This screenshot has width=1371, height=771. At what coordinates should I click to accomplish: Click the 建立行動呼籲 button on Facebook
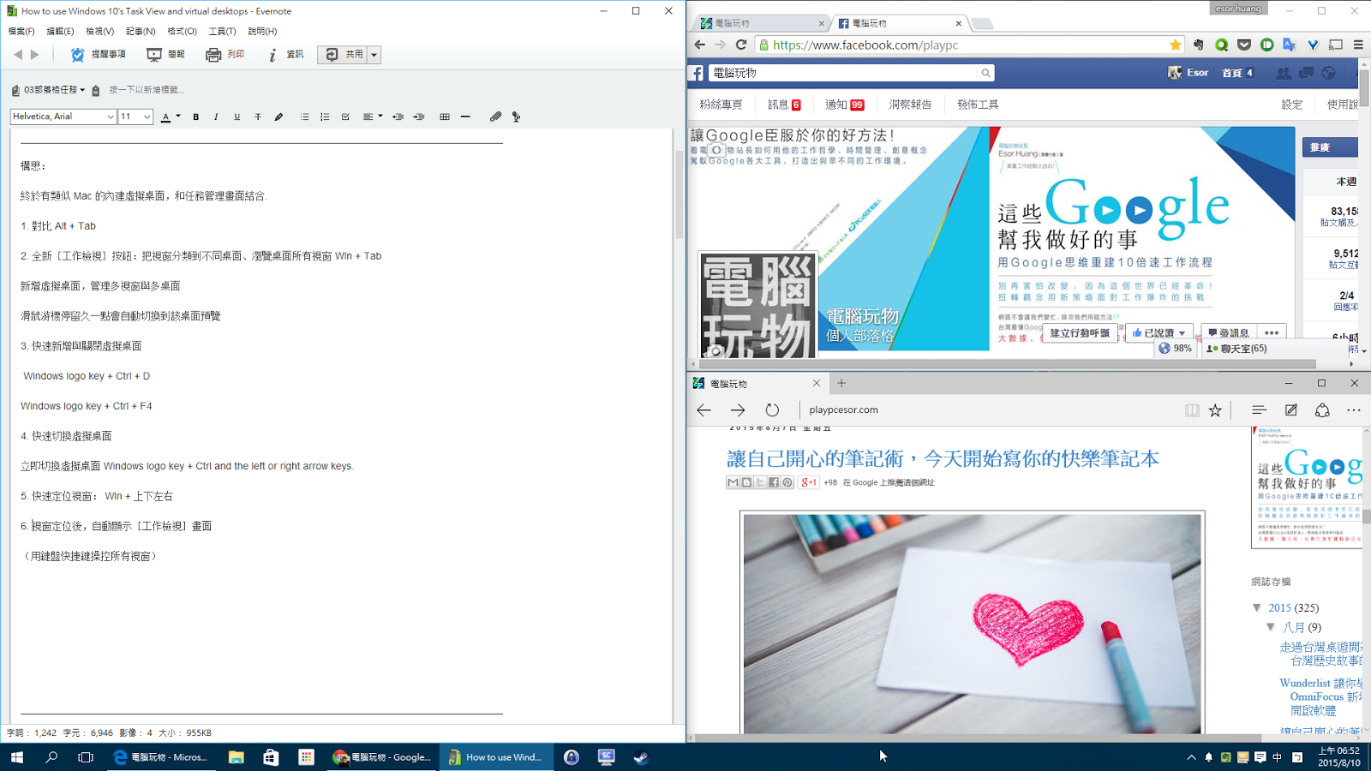(x=1080, y=332)
